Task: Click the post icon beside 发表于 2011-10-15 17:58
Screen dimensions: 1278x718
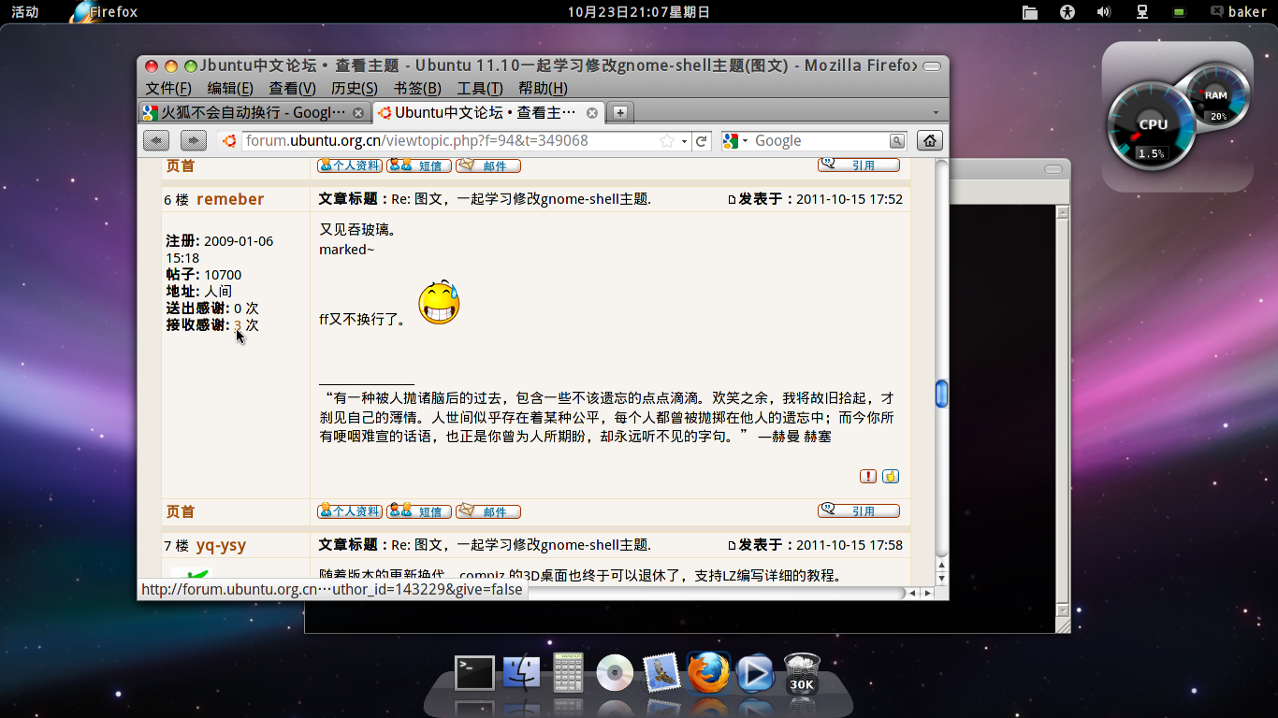Action: [x=733, y=545]
